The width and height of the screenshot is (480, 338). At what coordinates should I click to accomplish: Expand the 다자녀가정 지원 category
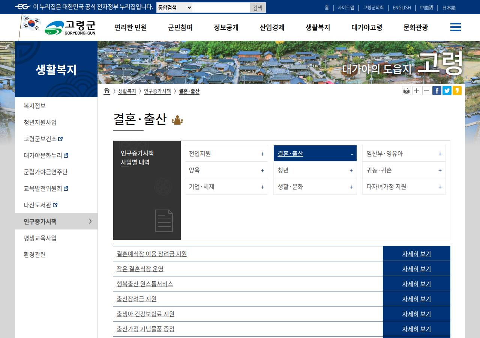pos(404,187)
